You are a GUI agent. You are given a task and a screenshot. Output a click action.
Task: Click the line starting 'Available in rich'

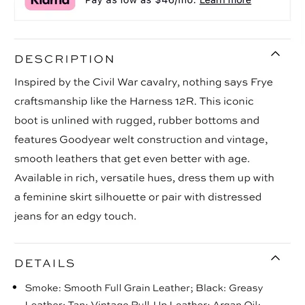click(144, 178)
